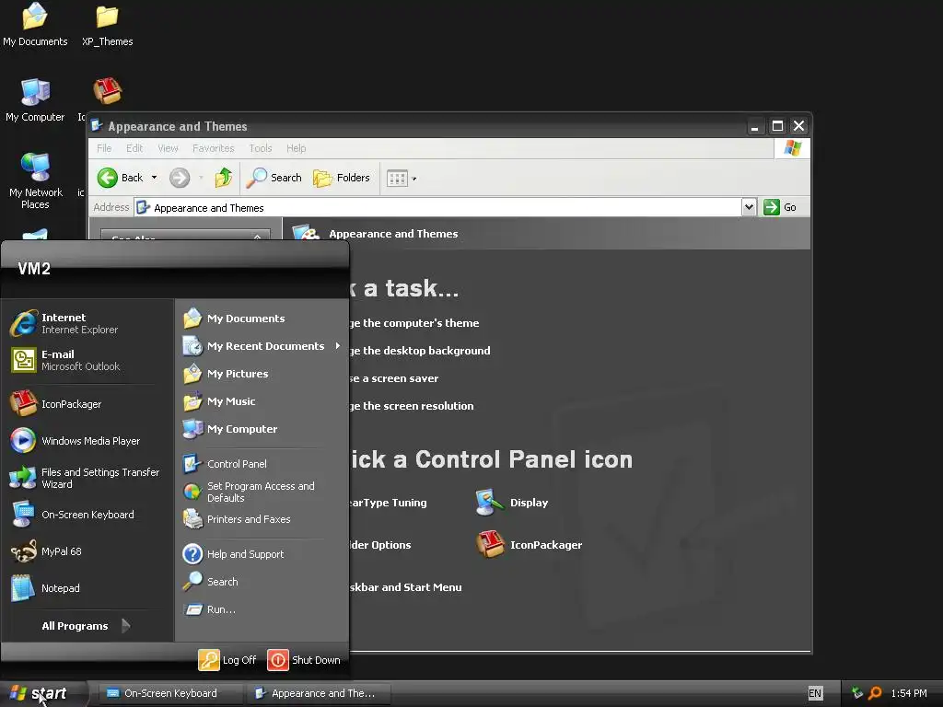Open Printers and Faxes
This screenshot has height=707, width=943.
[237, 519]
